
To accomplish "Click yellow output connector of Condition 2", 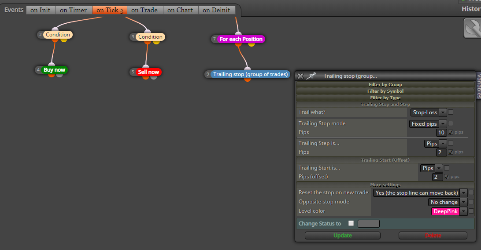I will 64,40.
